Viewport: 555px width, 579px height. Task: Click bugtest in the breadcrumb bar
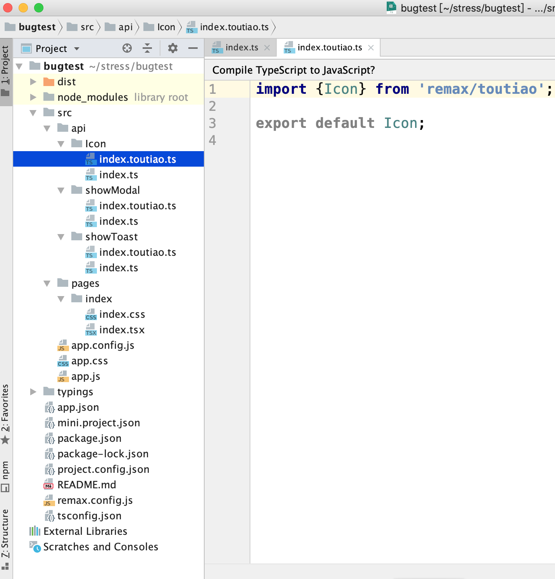pos(30,27)
